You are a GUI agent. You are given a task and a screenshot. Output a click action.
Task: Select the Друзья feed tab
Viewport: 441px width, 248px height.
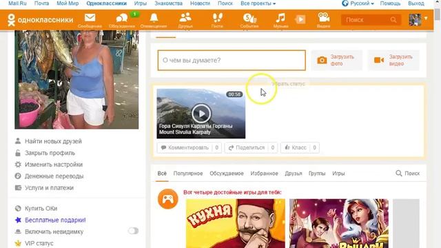(x=294, y=174)
